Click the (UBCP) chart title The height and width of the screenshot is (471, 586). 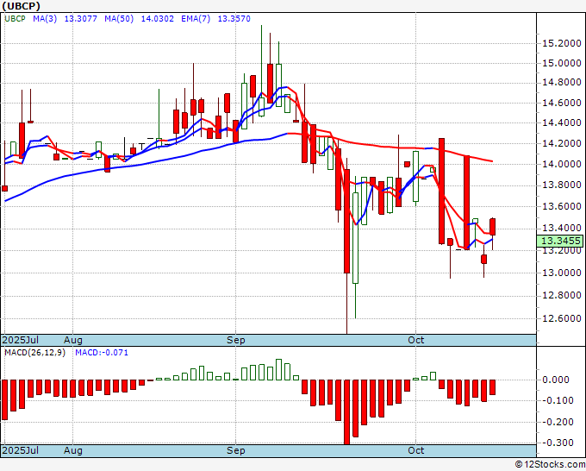(x=21, y=6)
